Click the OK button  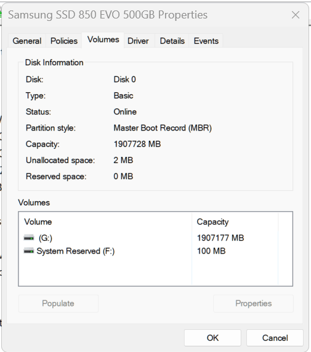tap(212, 338)
